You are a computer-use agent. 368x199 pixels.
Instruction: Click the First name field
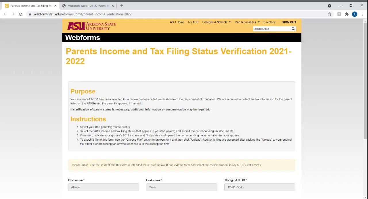(x=103, y=187)
